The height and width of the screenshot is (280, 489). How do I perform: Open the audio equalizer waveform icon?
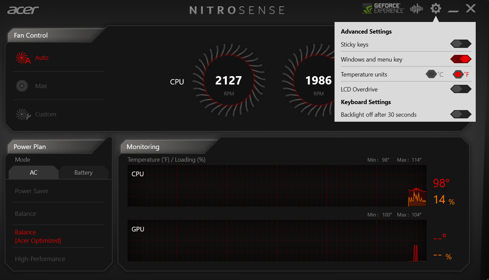(x=417, y=9)
